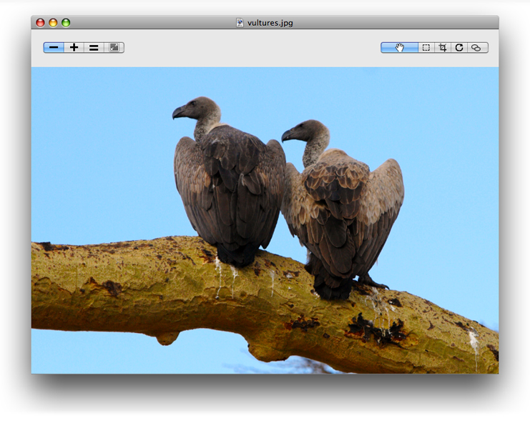Select the zoom-to-fit image icon
530x423 pixels.
(x=114, y=48)
